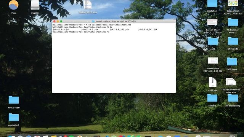The width and height of the screenshot is (244, 137).
Task: Select the cs1260 folder icon
Action: point(212,98)
